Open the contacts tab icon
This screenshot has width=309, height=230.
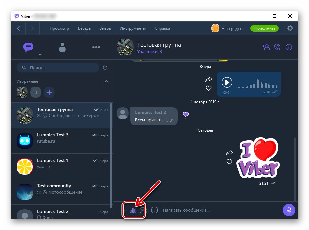(62, 47)
